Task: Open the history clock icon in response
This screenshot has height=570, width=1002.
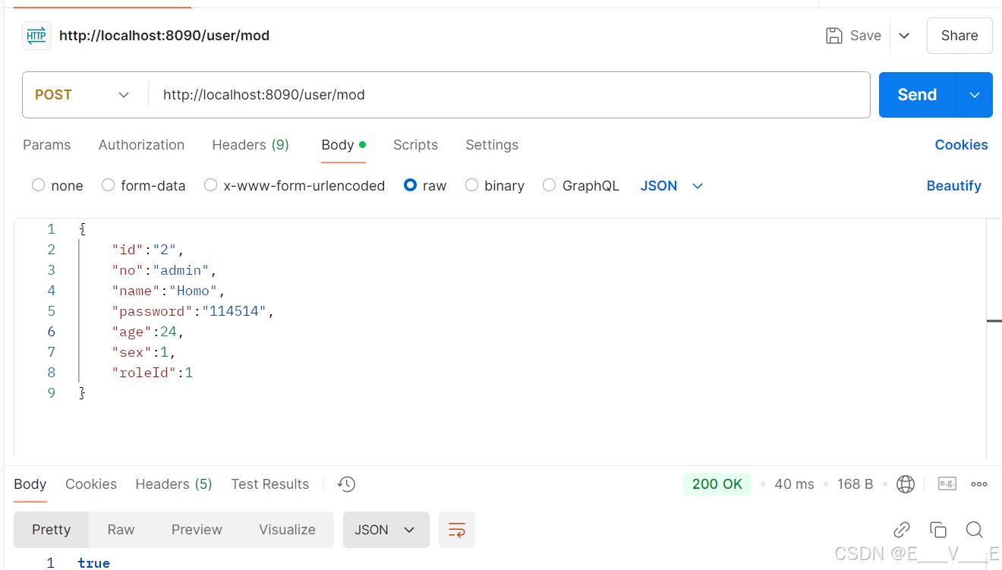Action: (x=346, y=484)
